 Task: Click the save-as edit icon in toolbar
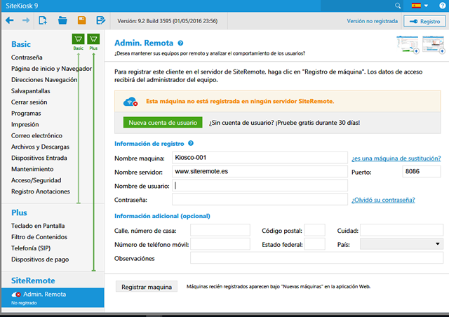pos(101,21)
